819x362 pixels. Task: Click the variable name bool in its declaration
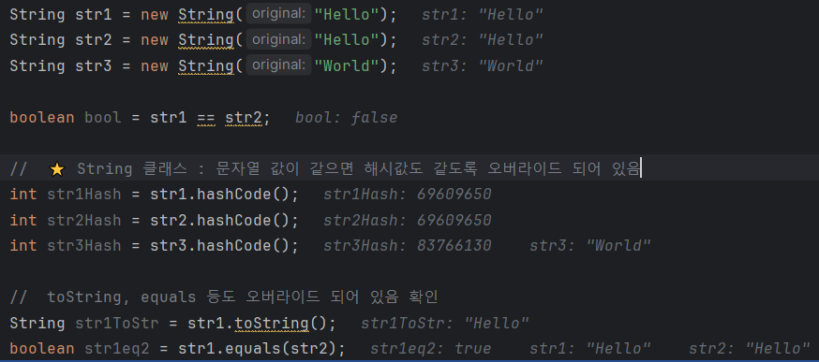[x=103, y=118]
